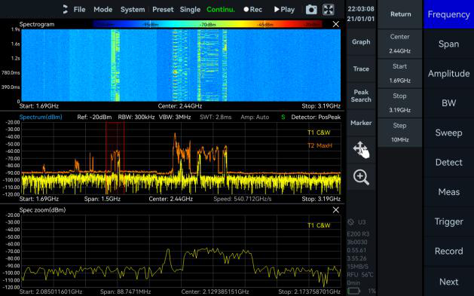Open the Peak Search menu
Image resolution: width=474 pixels, height=296 pixels.
point(361,96)
